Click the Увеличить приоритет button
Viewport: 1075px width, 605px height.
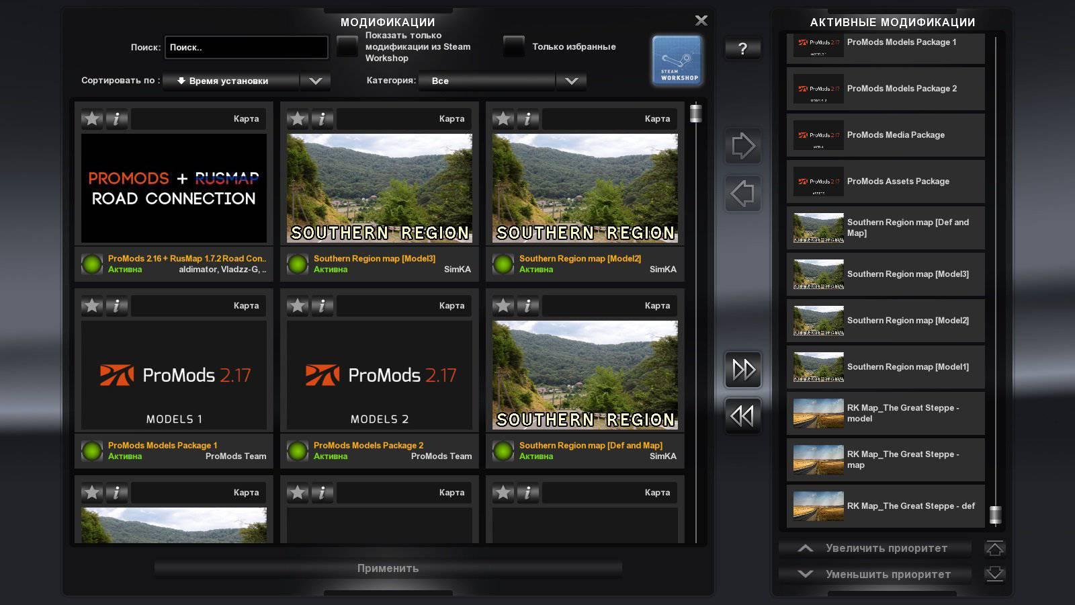point(875,549)
